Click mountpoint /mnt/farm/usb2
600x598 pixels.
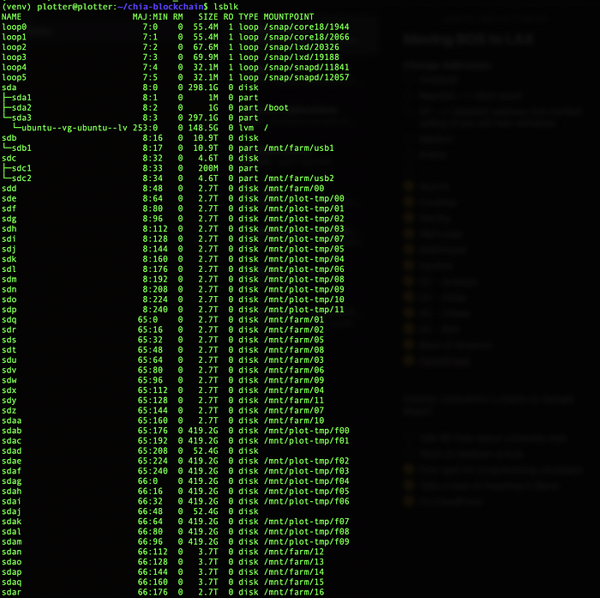coord(298,178)
